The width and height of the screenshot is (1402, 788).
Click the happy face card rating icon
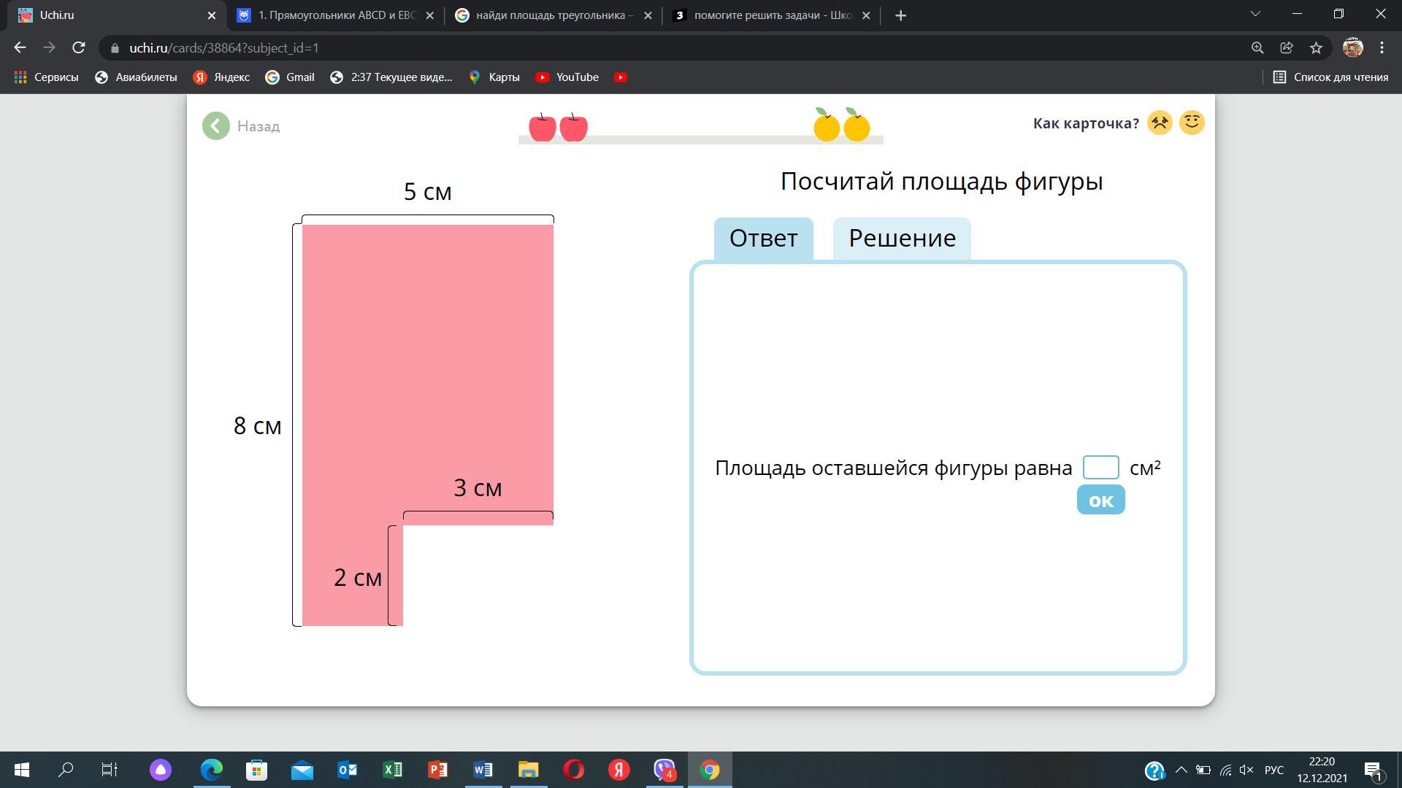[x=1192, y=123]
